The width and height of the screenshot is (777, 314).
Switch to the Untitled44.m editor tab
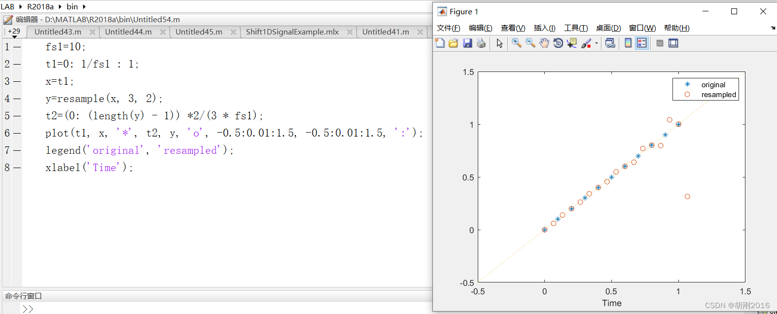[x=128, y=32]
